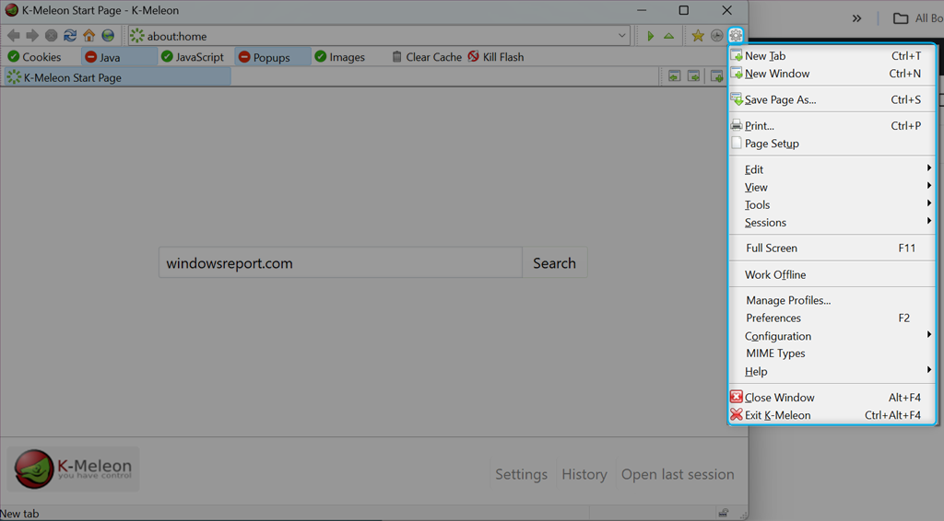Open MIME Types from the menu
Viewport: 944px width, 521px height.
click(832, 353)
